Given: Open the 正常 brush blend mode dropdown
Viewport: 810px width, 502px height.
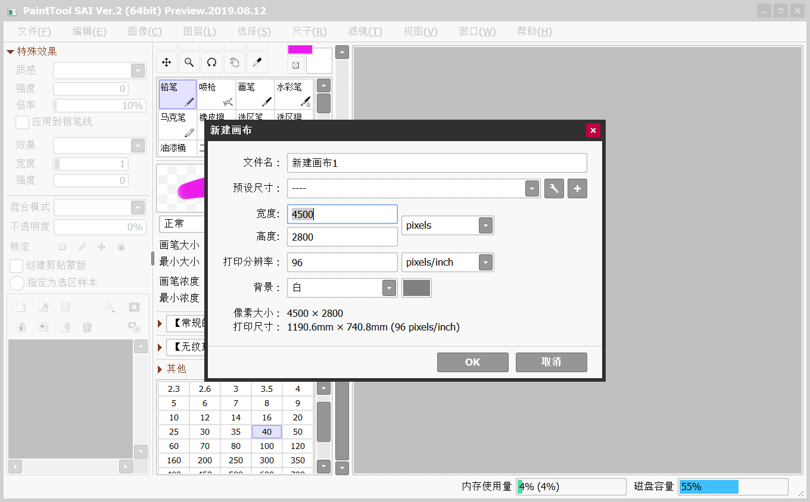Looking at the screenshot, I should [x=182, y=223].
